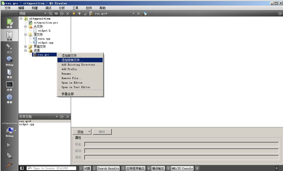283x171 pixels.
Task: Select widget.cpp in Open Documents list
Action: pos(27,124)
